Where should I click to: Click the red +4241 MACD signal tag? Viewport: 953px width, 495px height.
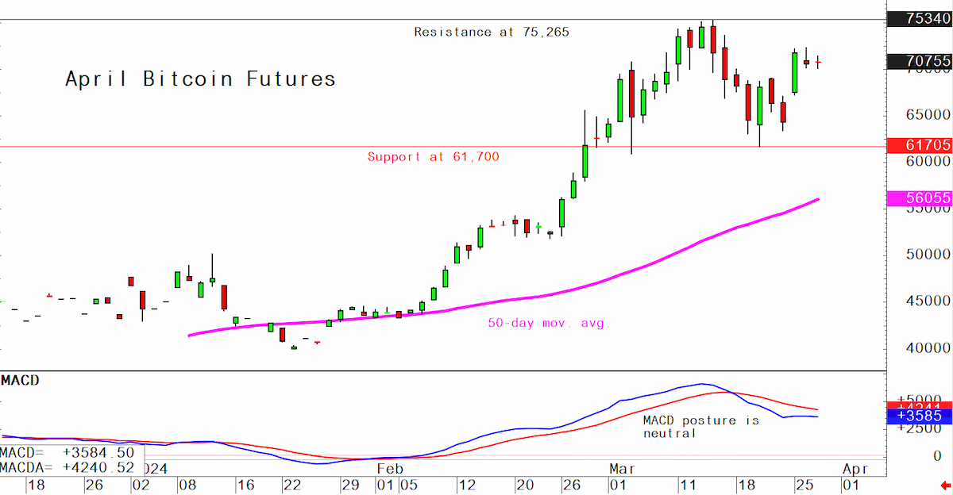tap(919, 405)
